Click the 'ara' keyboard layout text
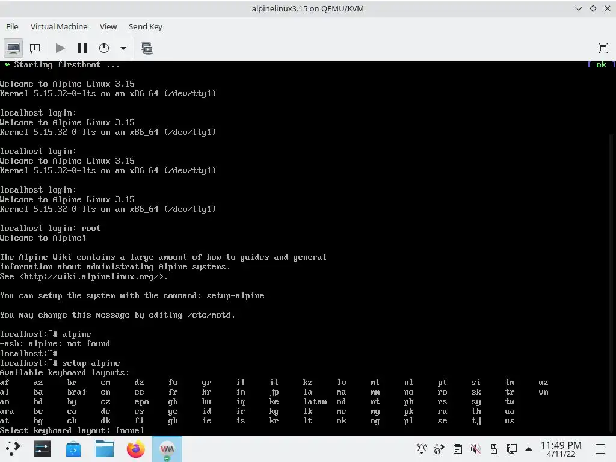This screenshot has height=462, width=616. click(7, 411)
